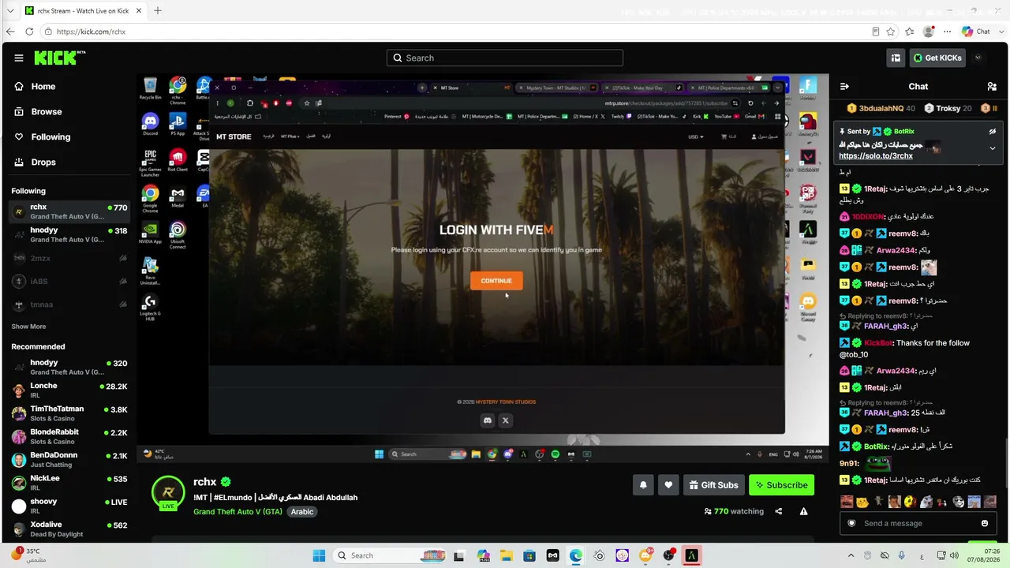Open NickLee channel in Recommended
The width and height of the screenshot is (1010, 568).
[x=69, y=483]
